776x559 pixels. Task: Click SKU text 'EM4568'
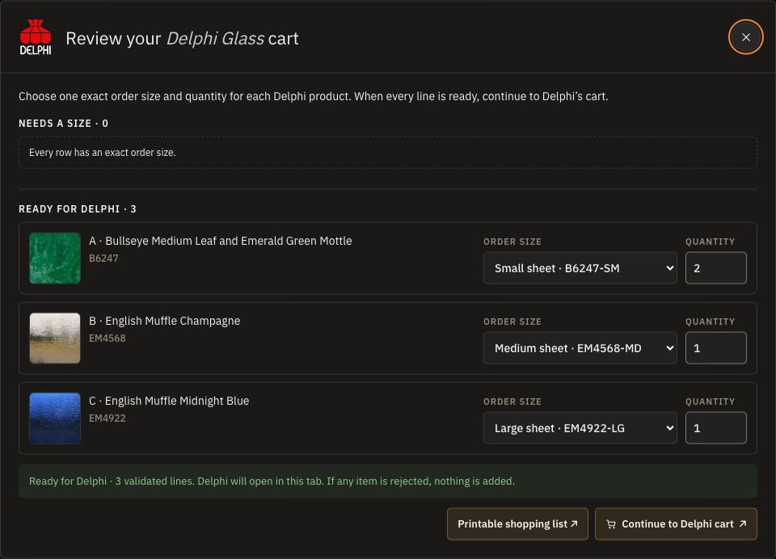108,338
